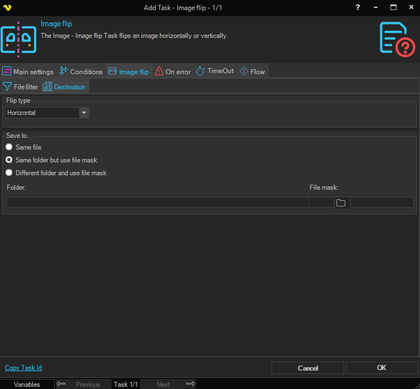420x389 pixels.
Task: Open the File filter sub-tab
Action: coord(21,87)
